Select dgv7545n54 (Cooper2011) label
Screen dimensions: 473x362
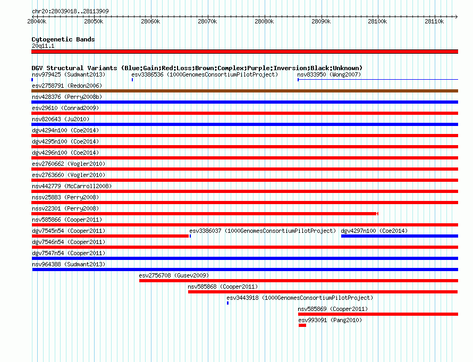click(x=69, y=231)
